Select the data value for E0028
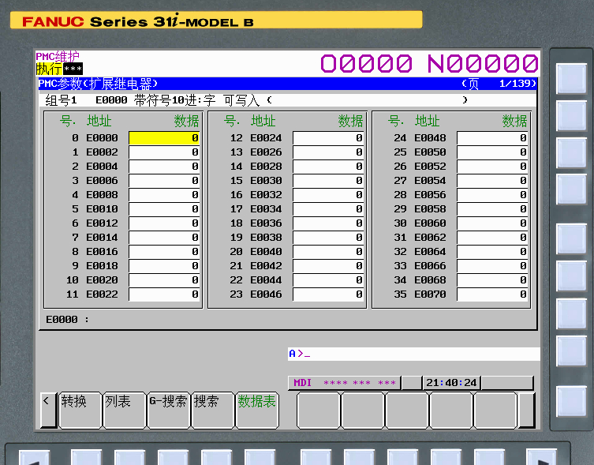This screenshot has width=594, height=465. pyautogui.click(x=328, y=167)
